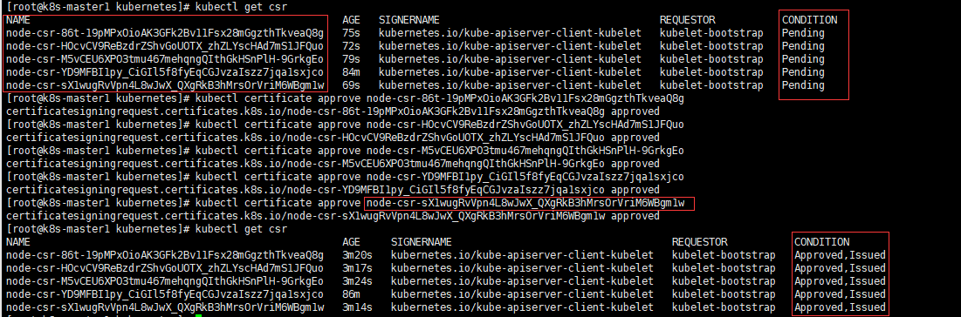This screenshot has height=317, width=961.
Task: Click the 'approved' output line for node-csr-YD9MFBI1py
Action: [333, 190]
